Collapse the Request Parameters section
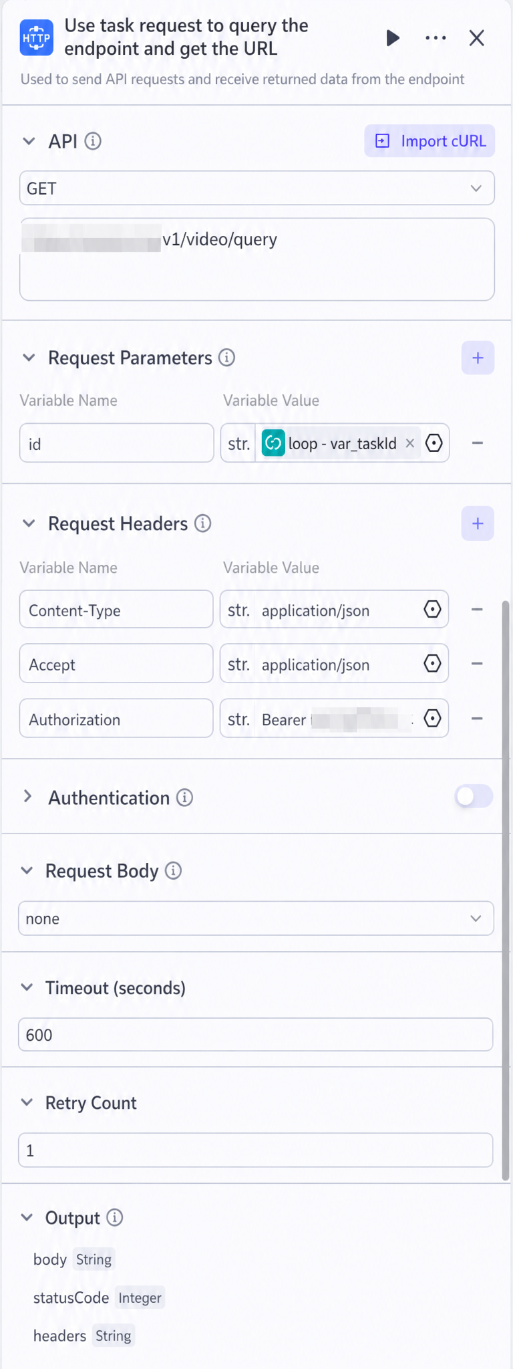 click(x=29, y=358)
